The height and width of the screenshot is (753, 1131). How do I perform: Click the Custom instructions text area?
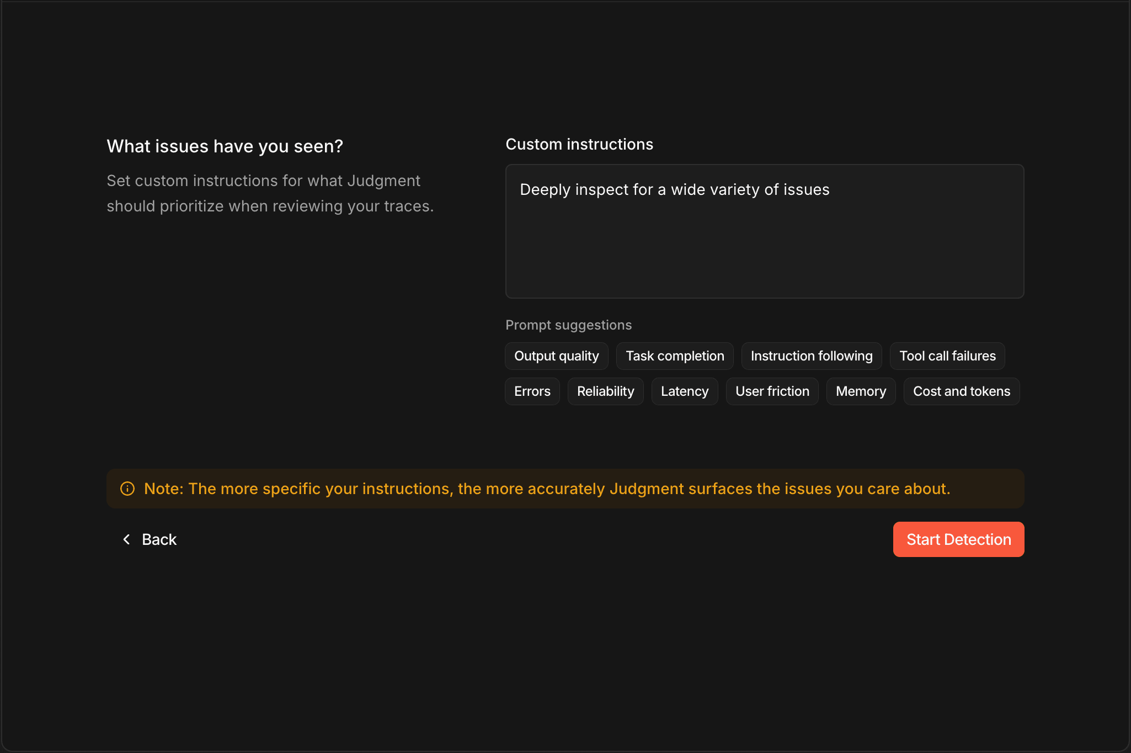tap(765, 231)
